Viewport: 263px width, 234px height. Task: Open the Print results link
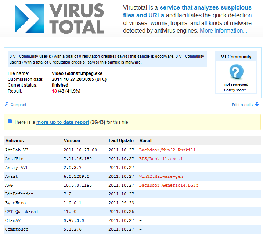[x=242, y=105]
